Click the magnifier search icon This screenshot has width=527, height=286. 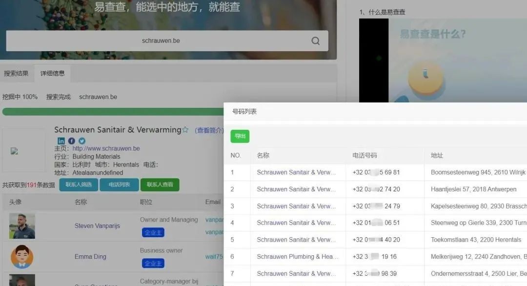(315, 41)
